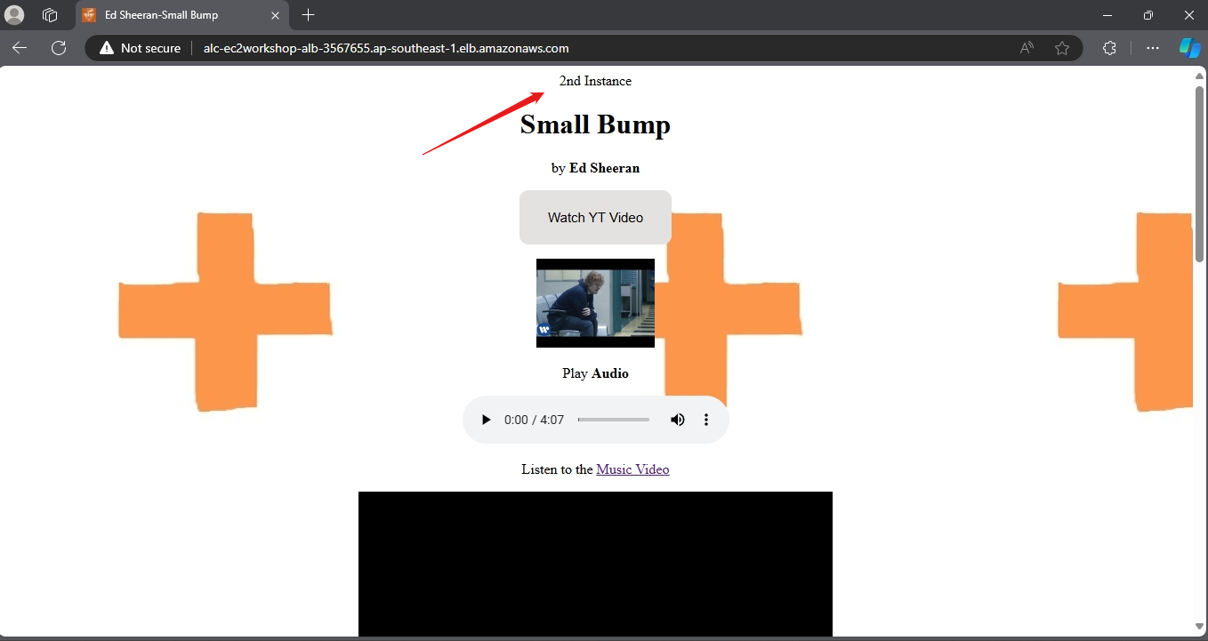Click the browser back arrow
This screenshot has width=1208, height=641.
click(x=20, y=48)
